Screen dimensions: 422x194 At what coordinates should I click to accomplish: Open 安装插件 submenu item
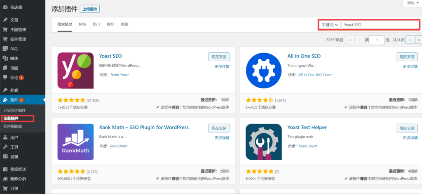click(x=11, y=118)
